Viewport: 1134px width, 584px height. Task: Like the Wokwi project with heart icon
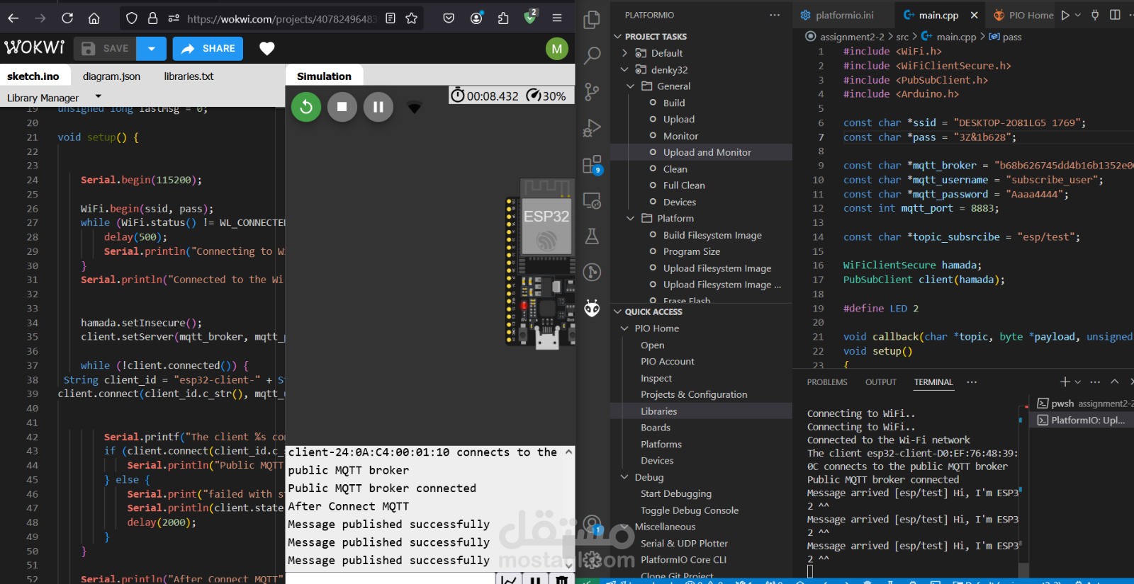tap(266, 48)
